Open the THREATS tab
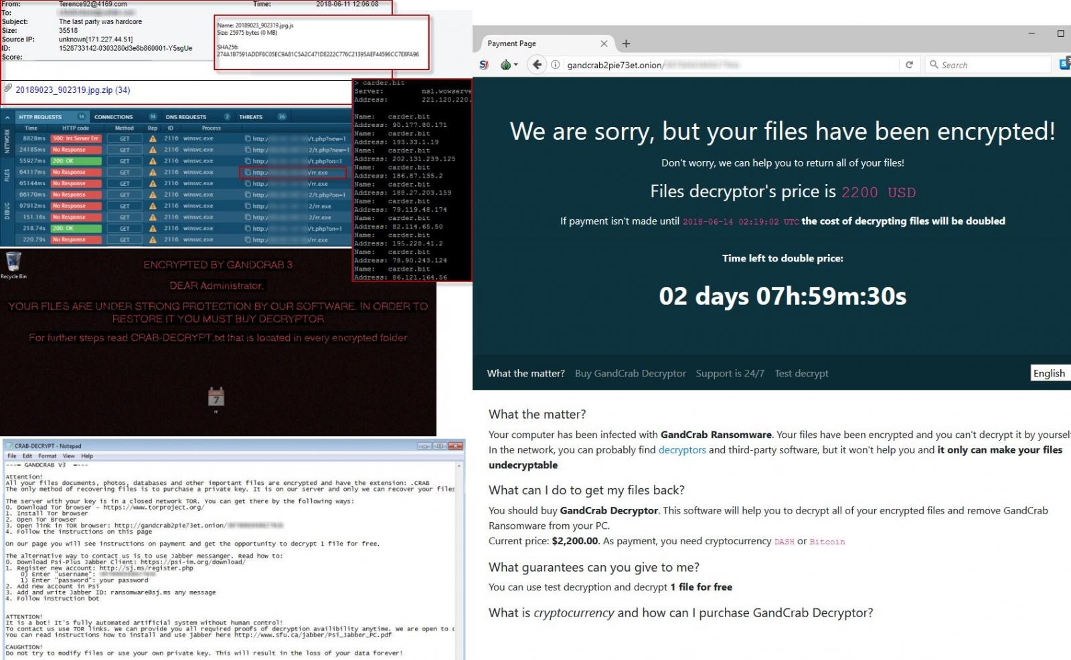 click(251, 117)
